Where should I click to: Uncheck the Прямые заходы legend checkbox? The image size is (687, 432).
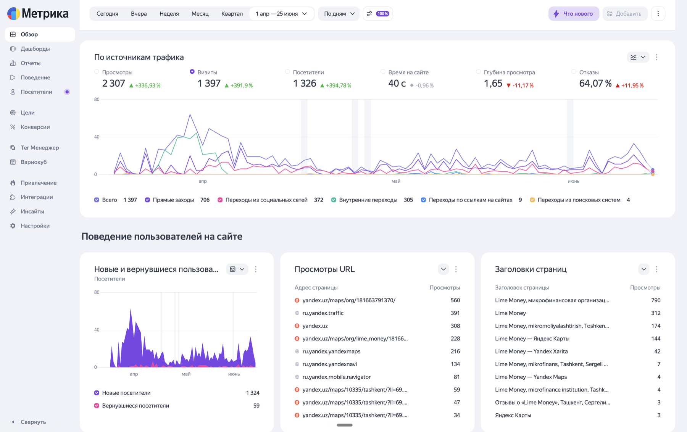point(147,200)
